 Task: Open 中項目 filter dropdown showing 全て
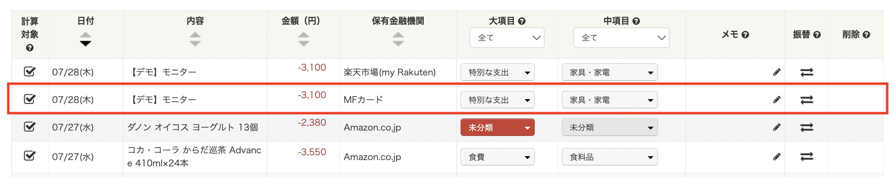(x=622, y=38)
